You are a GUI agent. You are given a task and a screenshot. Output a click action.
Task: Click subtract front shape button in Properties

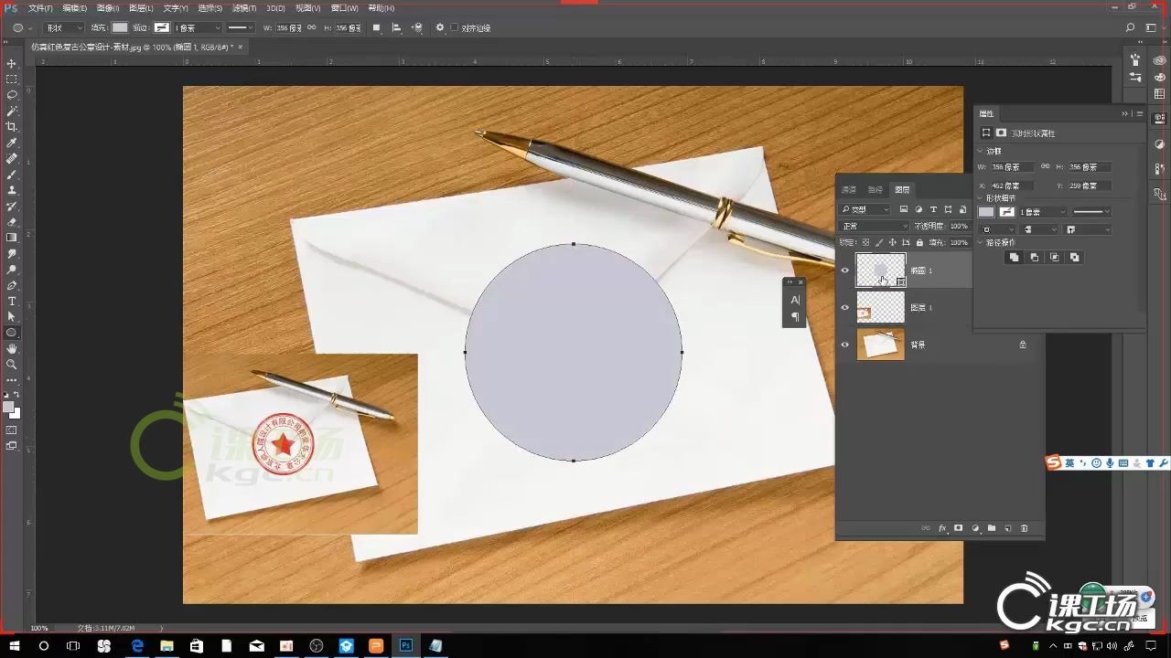pos(1034,258)
